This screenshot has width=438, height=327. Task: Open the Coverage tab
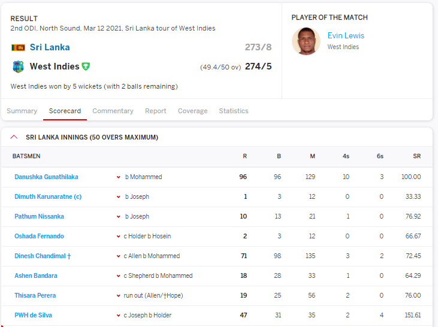[x=193, y=111]
